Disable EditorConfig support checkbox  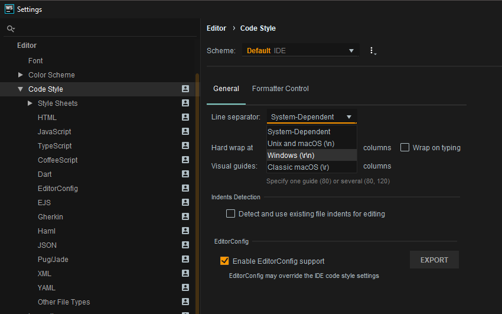224,261
